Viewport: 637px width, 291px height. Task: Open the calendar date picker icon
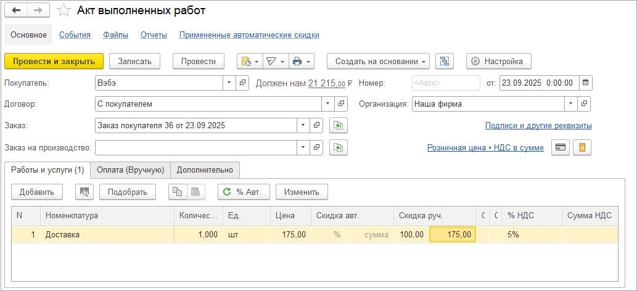point(585,83)
